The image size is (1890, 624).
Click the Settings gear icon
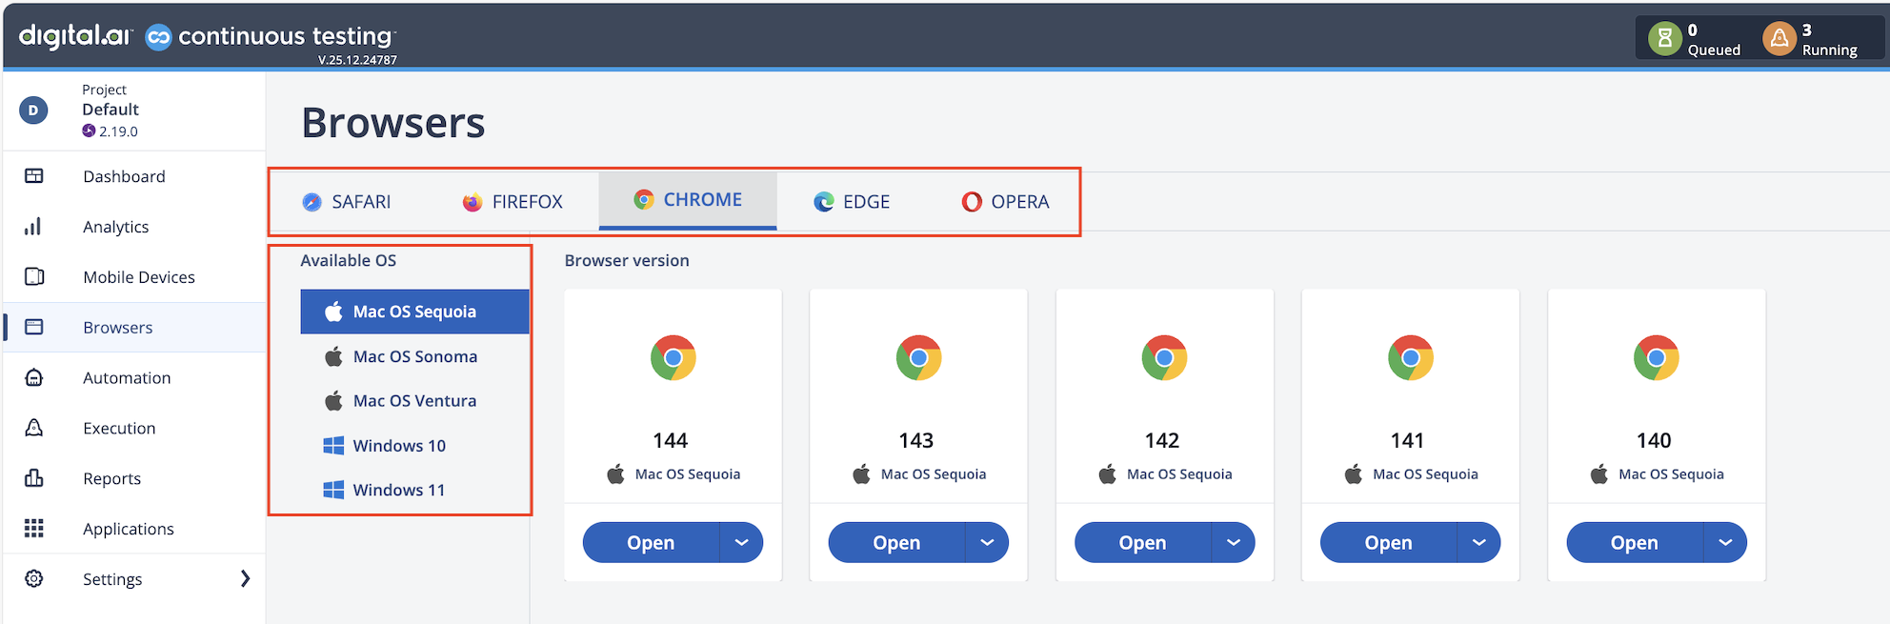coord(34,579)
